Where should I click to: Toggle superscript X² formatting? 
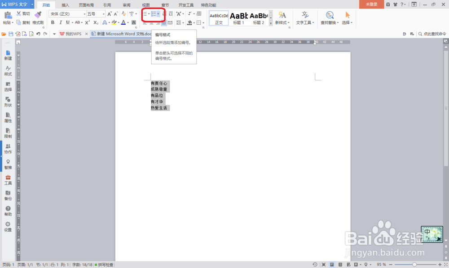tap(88, 22)
